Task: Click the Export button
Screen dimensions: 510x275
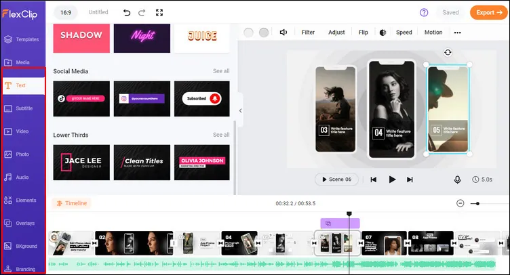Action: pos(488,13)
